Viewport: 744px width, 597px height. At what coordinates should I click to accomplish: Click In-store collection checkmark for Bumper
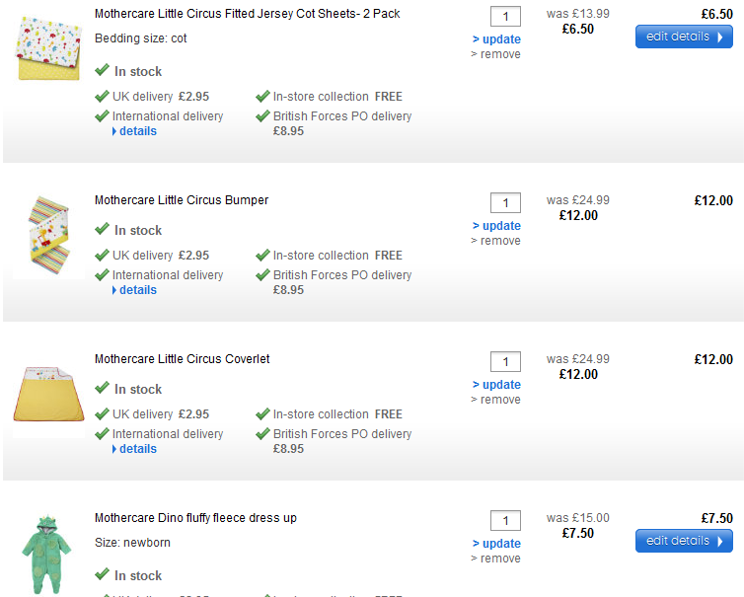(262, 256)
